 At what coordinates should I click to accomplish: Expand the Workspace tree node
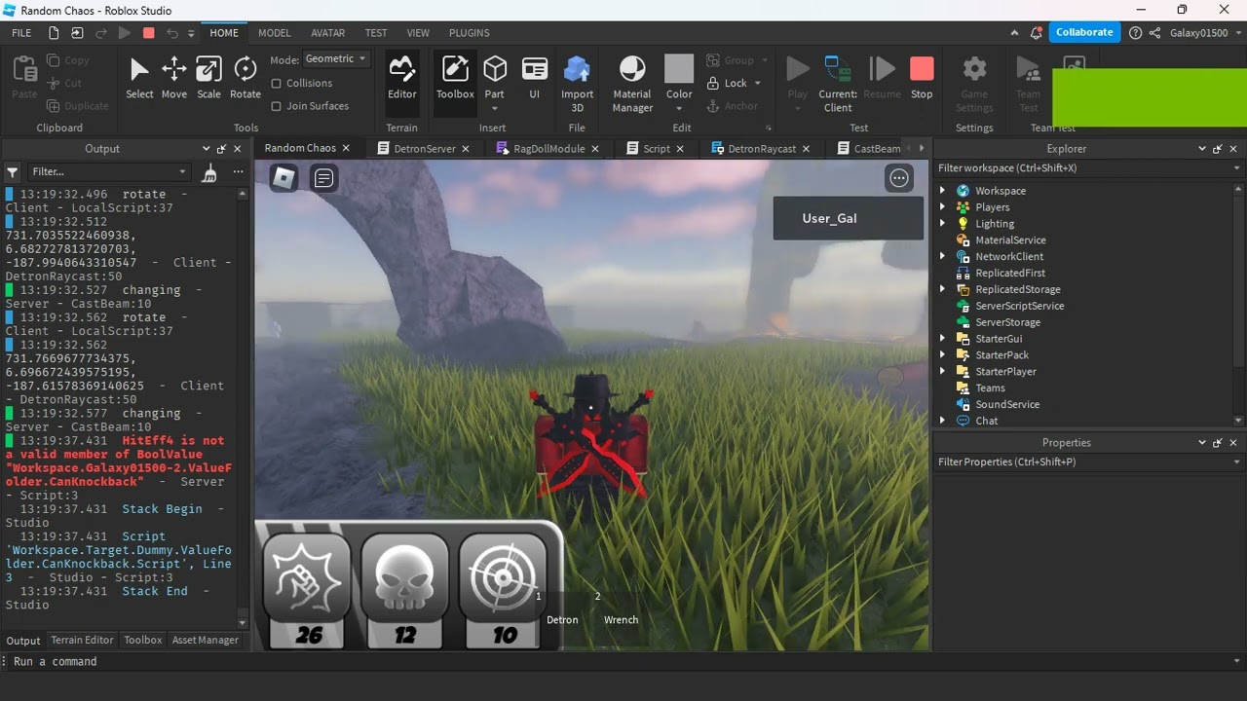(942, 191)
